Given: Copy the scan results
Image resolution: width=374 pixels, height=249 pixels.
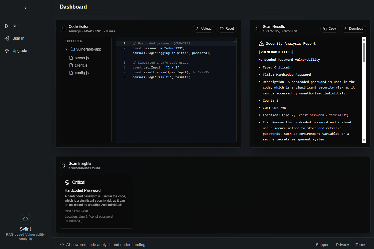Looking at the screenshot, I should (x=329, y=29).
